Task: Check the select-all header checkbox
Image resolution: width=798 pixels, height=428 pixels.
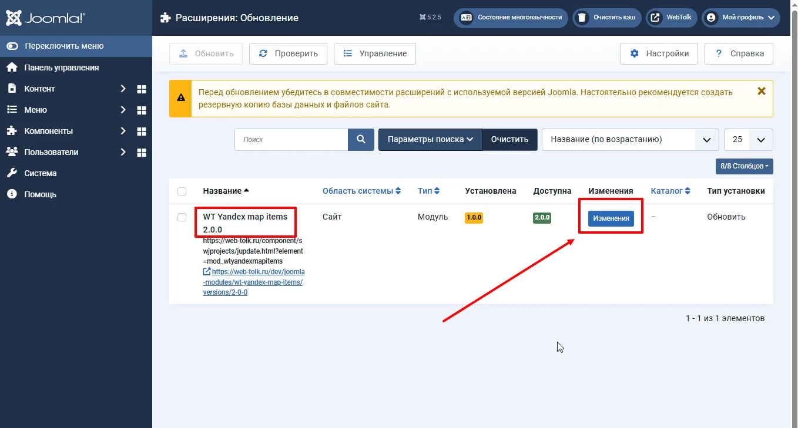Action: coord(182,191)
